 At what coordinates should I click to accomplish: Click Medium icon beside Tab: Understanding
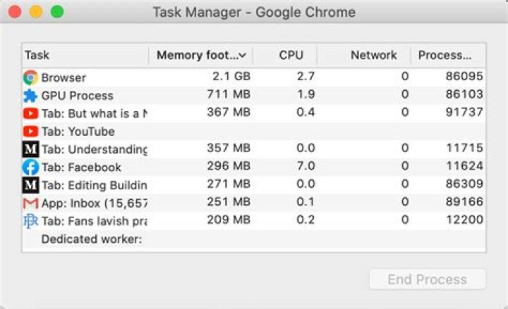(x=30, y=149)
